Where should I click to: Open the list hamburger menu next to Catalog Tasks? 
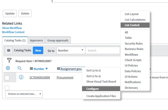9,50
